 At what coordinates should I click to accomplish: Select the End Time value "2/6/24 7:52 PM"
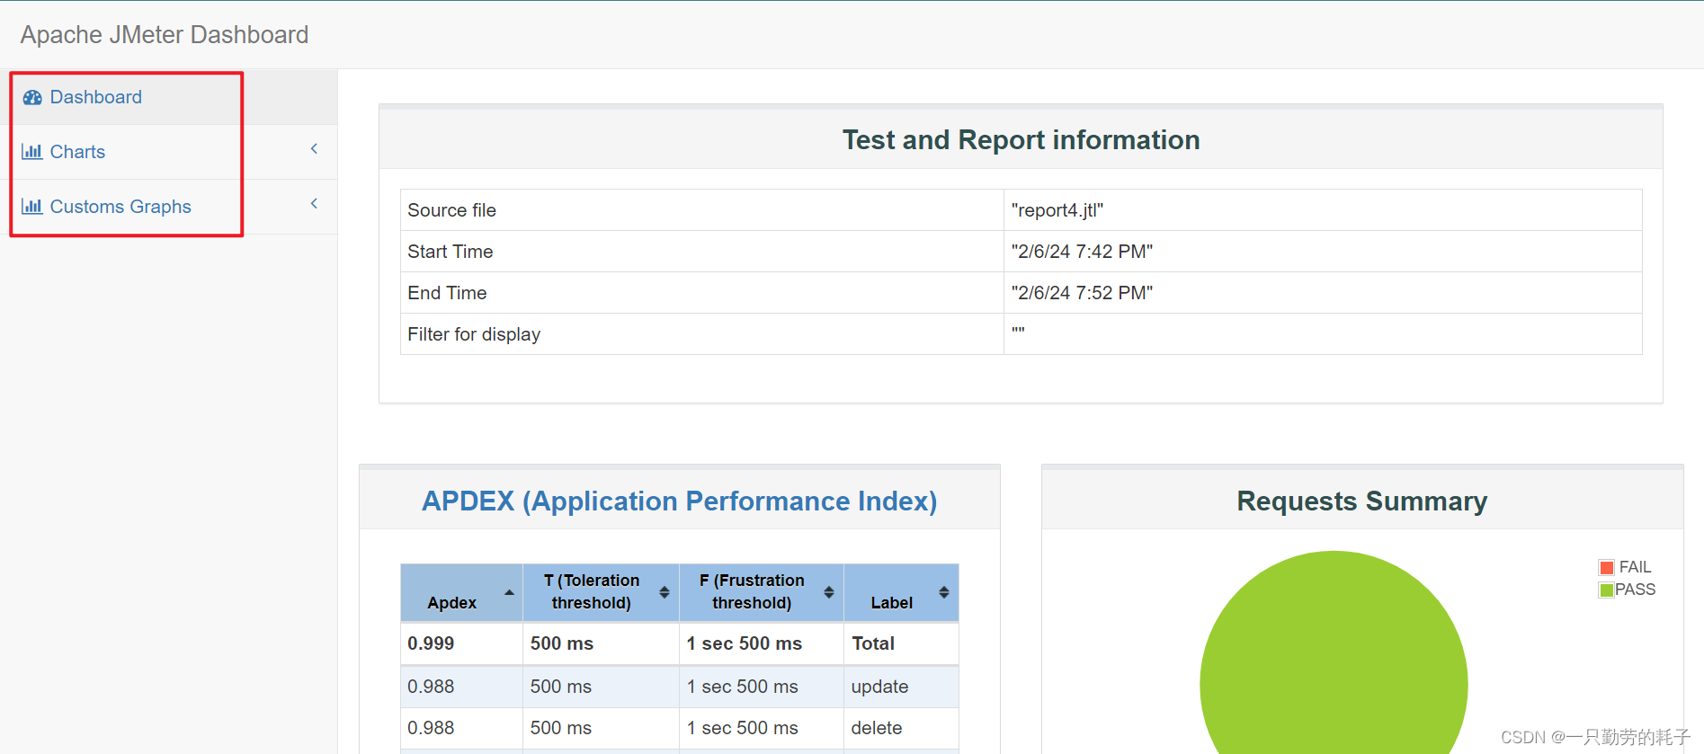[1082, 293]
